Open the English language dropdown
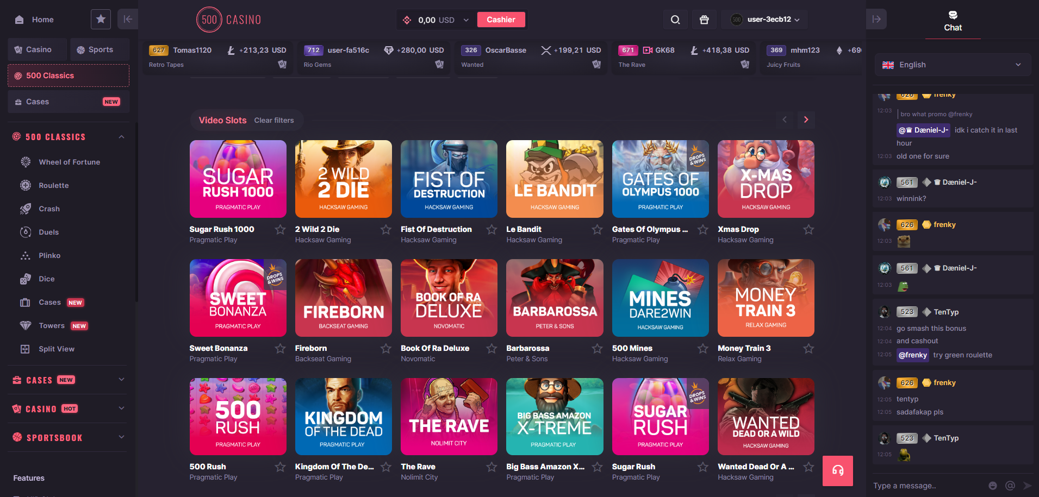The width and height of the screenshot is (1039, 497). pyautogui.click(x=953, y=65)
